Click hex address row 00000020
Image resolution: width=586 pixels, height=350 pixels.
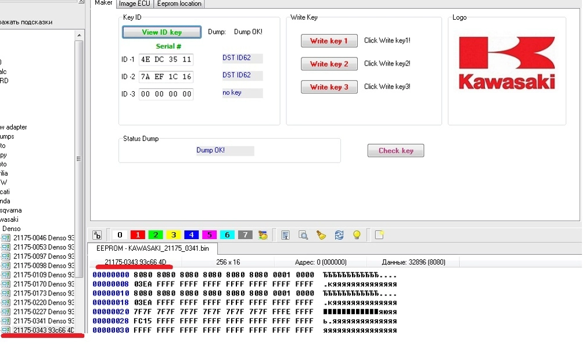110,312
